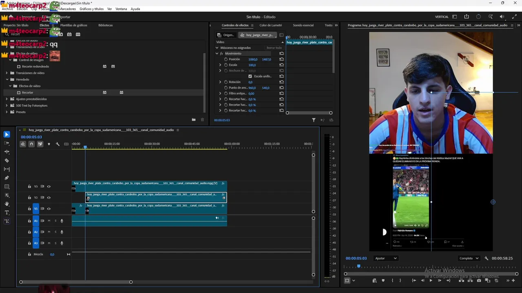Select Recortar effect in Effects list
The height and width of the screenshot is (293, 522).
click(28, 93)
